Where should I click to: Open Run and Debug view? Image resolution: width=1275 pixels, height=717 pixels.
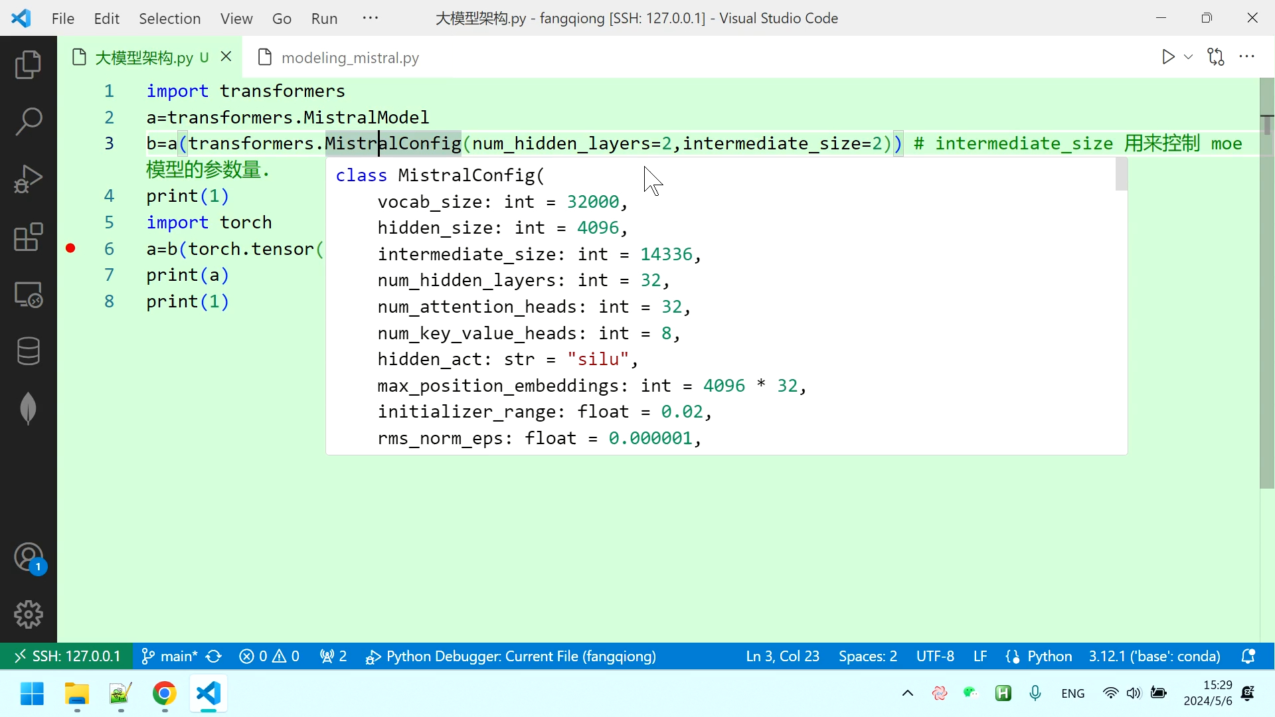(x=28, y=179)
